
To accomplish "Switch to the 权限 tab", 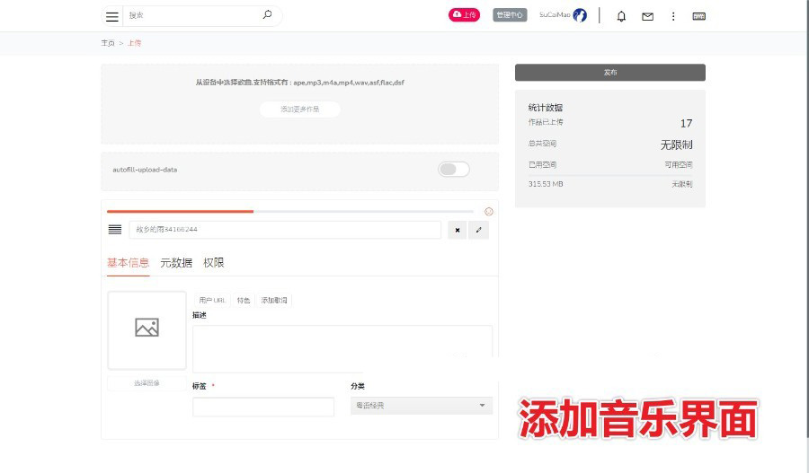I will pyautogui.click(x=214, y=263).
